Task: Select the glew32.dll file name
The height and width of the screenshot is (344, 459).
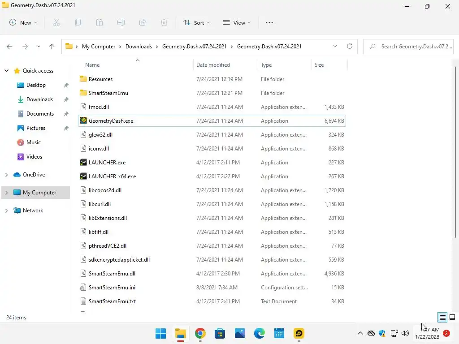Action: (100, 134)
